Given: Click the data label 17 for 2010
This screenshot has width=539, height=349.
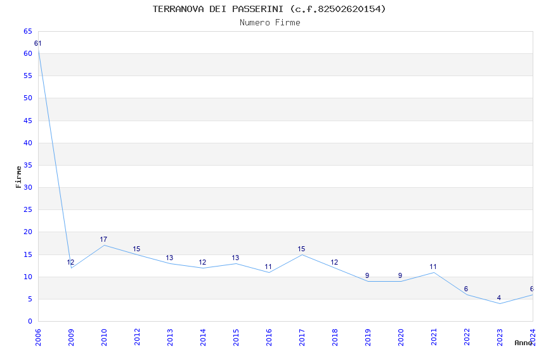Looking at the screenshot, I should pos(103,239).
